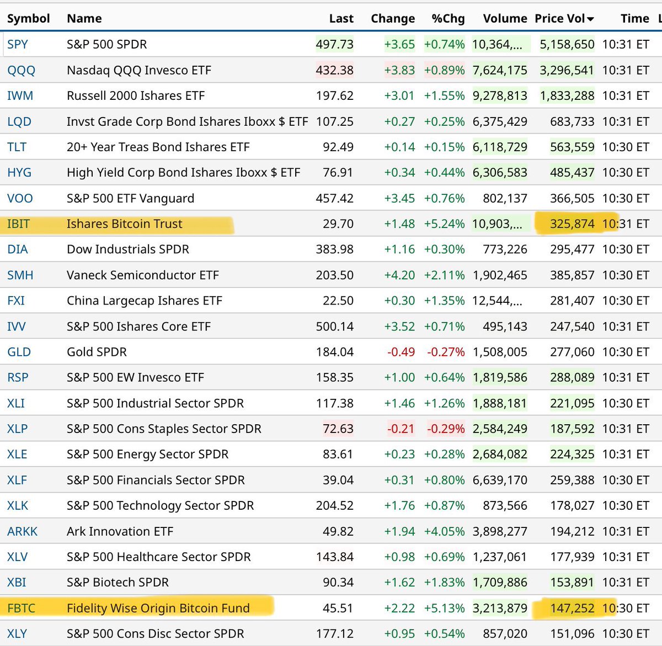This screenshot has width=662, height=646.
Task: Click 'China Largecap Ishares ETF' name
Action: click(x=145, y=301)
